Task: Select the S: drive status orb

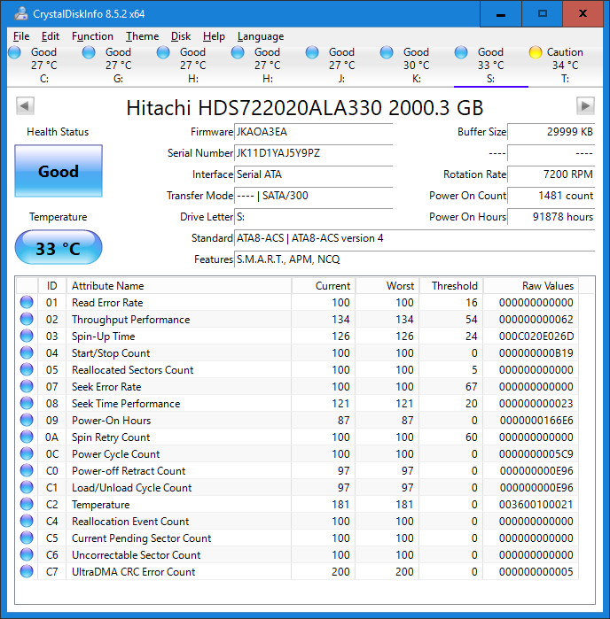Action: point(461,52)
